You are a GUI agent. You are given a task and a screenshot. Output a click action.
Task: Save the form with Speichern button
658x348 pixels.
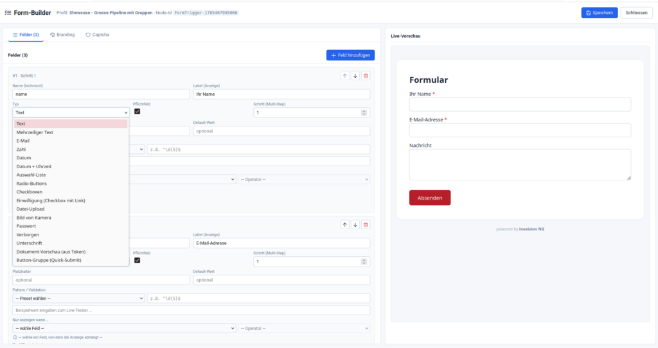(600, 13)
